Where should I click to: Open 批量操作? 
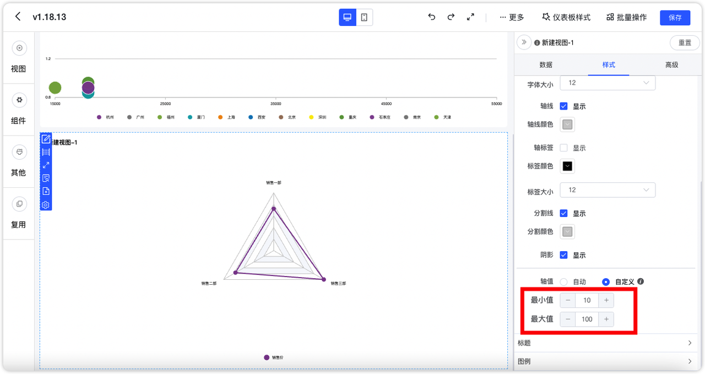(x=626, y=17)
